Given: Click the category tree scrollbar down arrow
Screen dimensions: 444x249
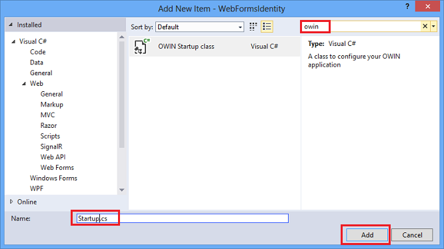Looking at the screenshot, I should point(122,190).
